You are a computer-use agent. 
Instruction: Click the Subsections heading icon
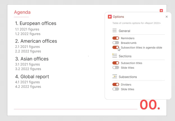tap(115, 76)
